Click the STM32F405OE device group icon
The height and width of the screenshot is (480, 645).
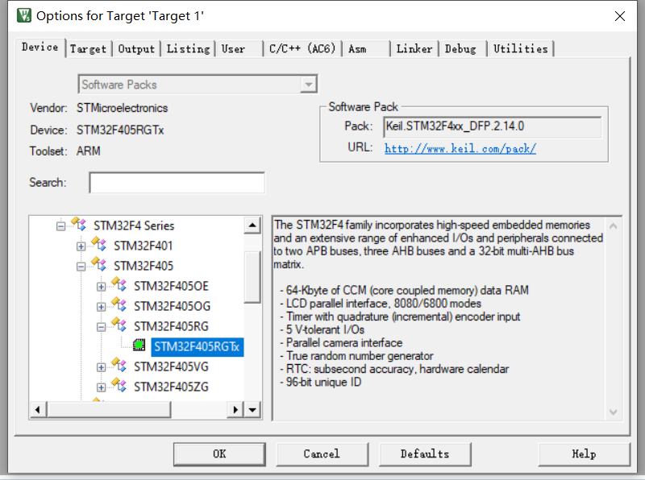pyautogui.click(x=119, y=284)
